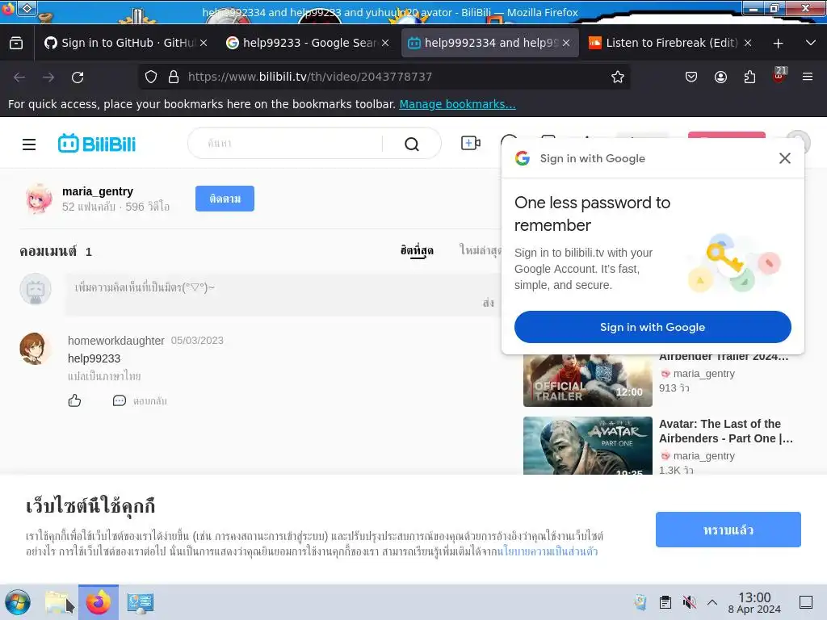827x620 pixels.
Task: Open the BiliBili hamburger menu
Action: (x=29, y=144)
